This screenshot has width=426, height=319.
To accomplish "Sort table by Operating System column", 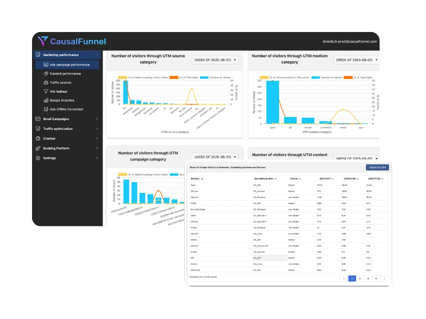I will pos(265,178).
